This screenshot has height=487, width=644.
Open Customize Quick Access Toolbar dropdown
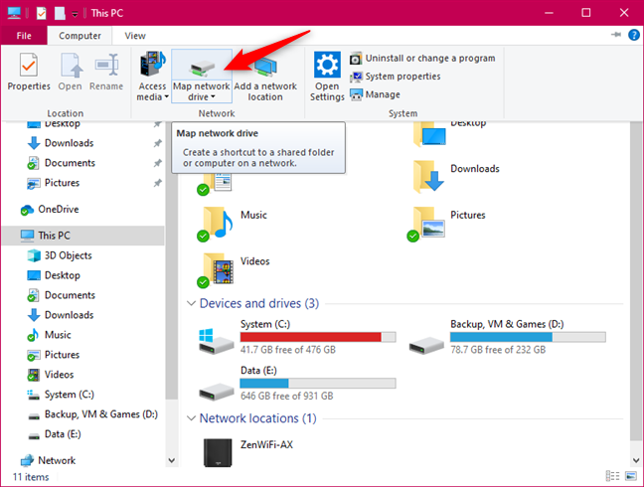[75, 14]
